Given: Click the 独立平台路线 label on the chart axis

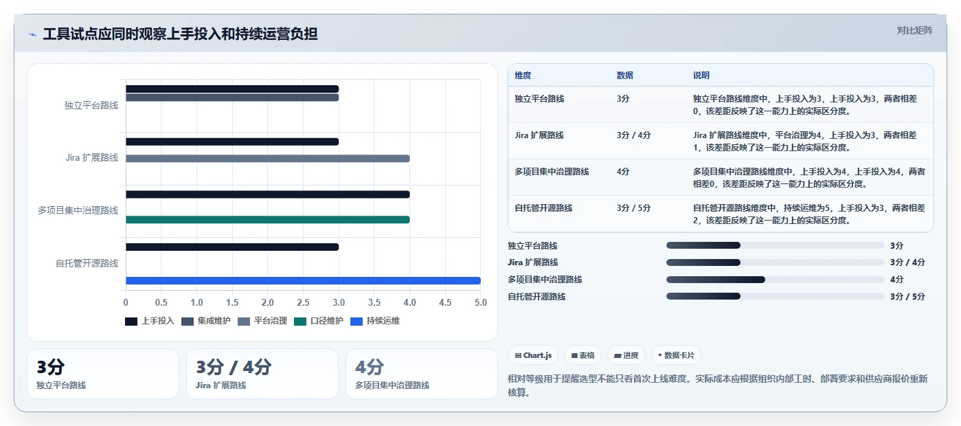Looking at the screenshot, I should pos(91,105).
